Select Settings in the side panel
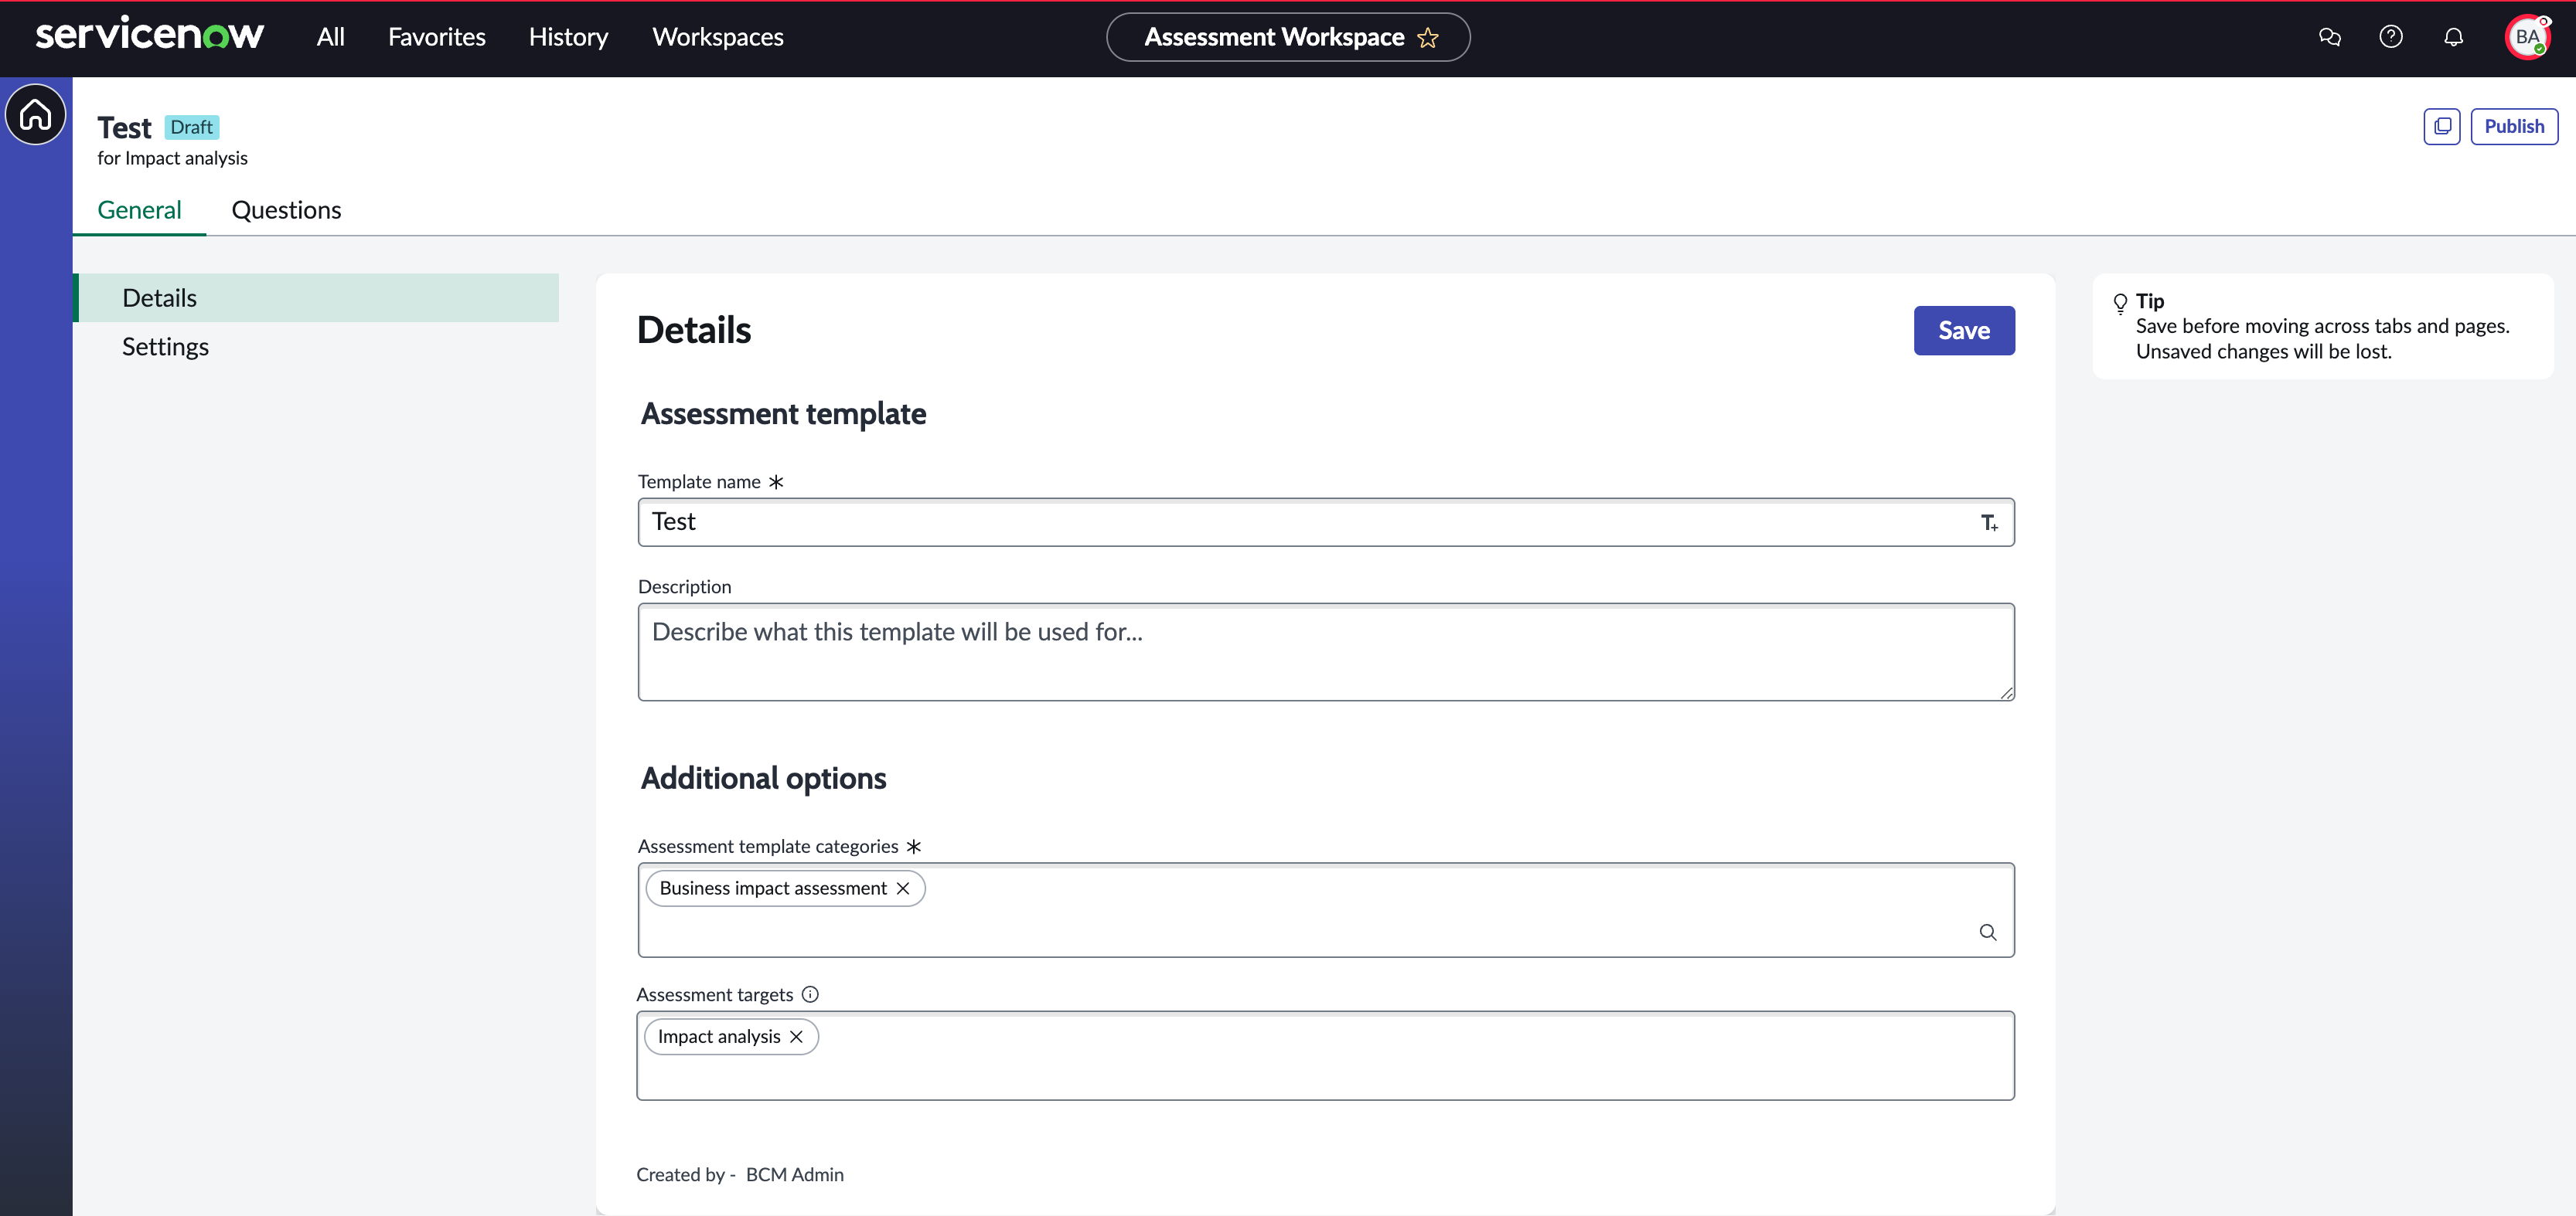This screenshot has width=2576, height=1216. (x=316, y=347)
